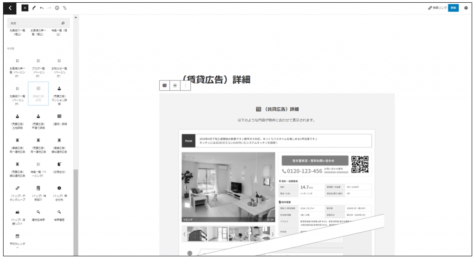Select the pencil edit tool
The height and width of the screenshot is (259, 474).
pos(34,8)
